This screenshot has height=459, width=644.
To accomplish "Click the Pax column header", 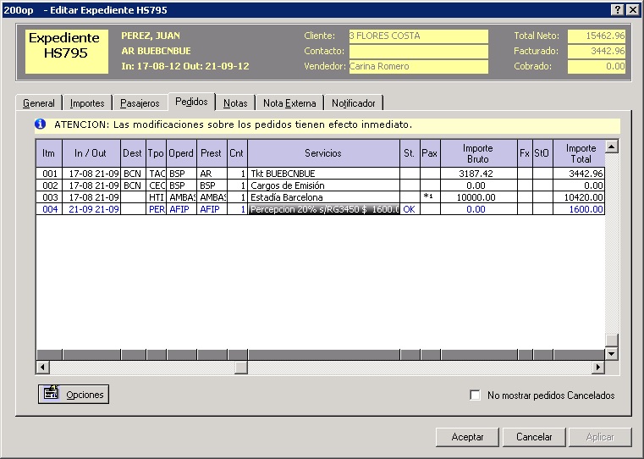I will [430, 153].
